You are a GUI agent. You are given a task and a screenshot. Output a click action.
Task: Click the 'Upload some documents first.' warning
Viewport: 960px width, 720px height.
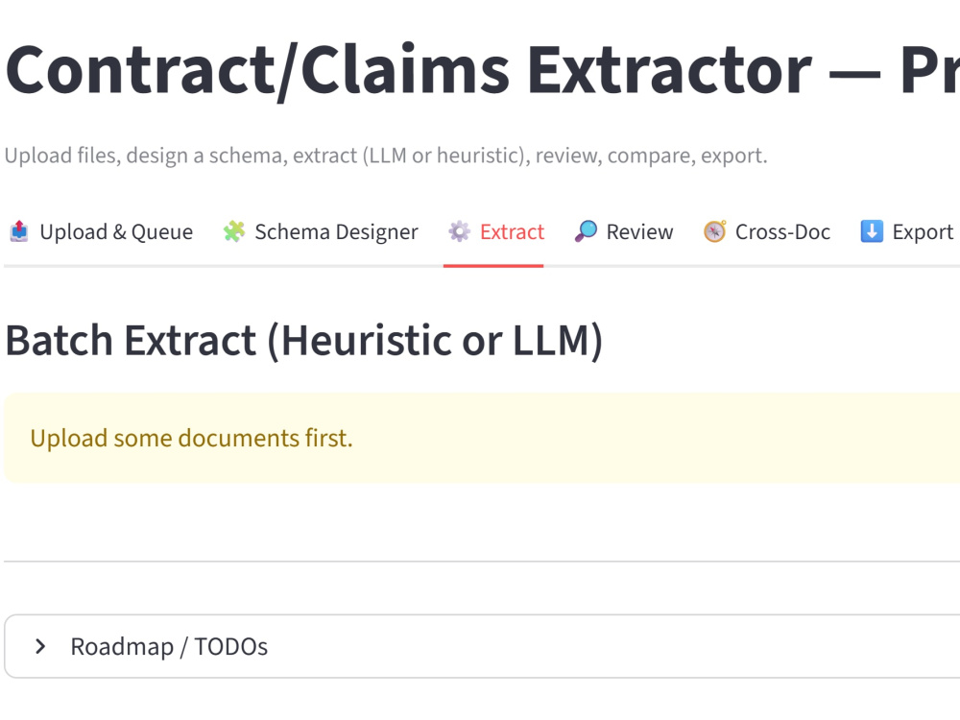pyautogui.click(x=192, y=439)
